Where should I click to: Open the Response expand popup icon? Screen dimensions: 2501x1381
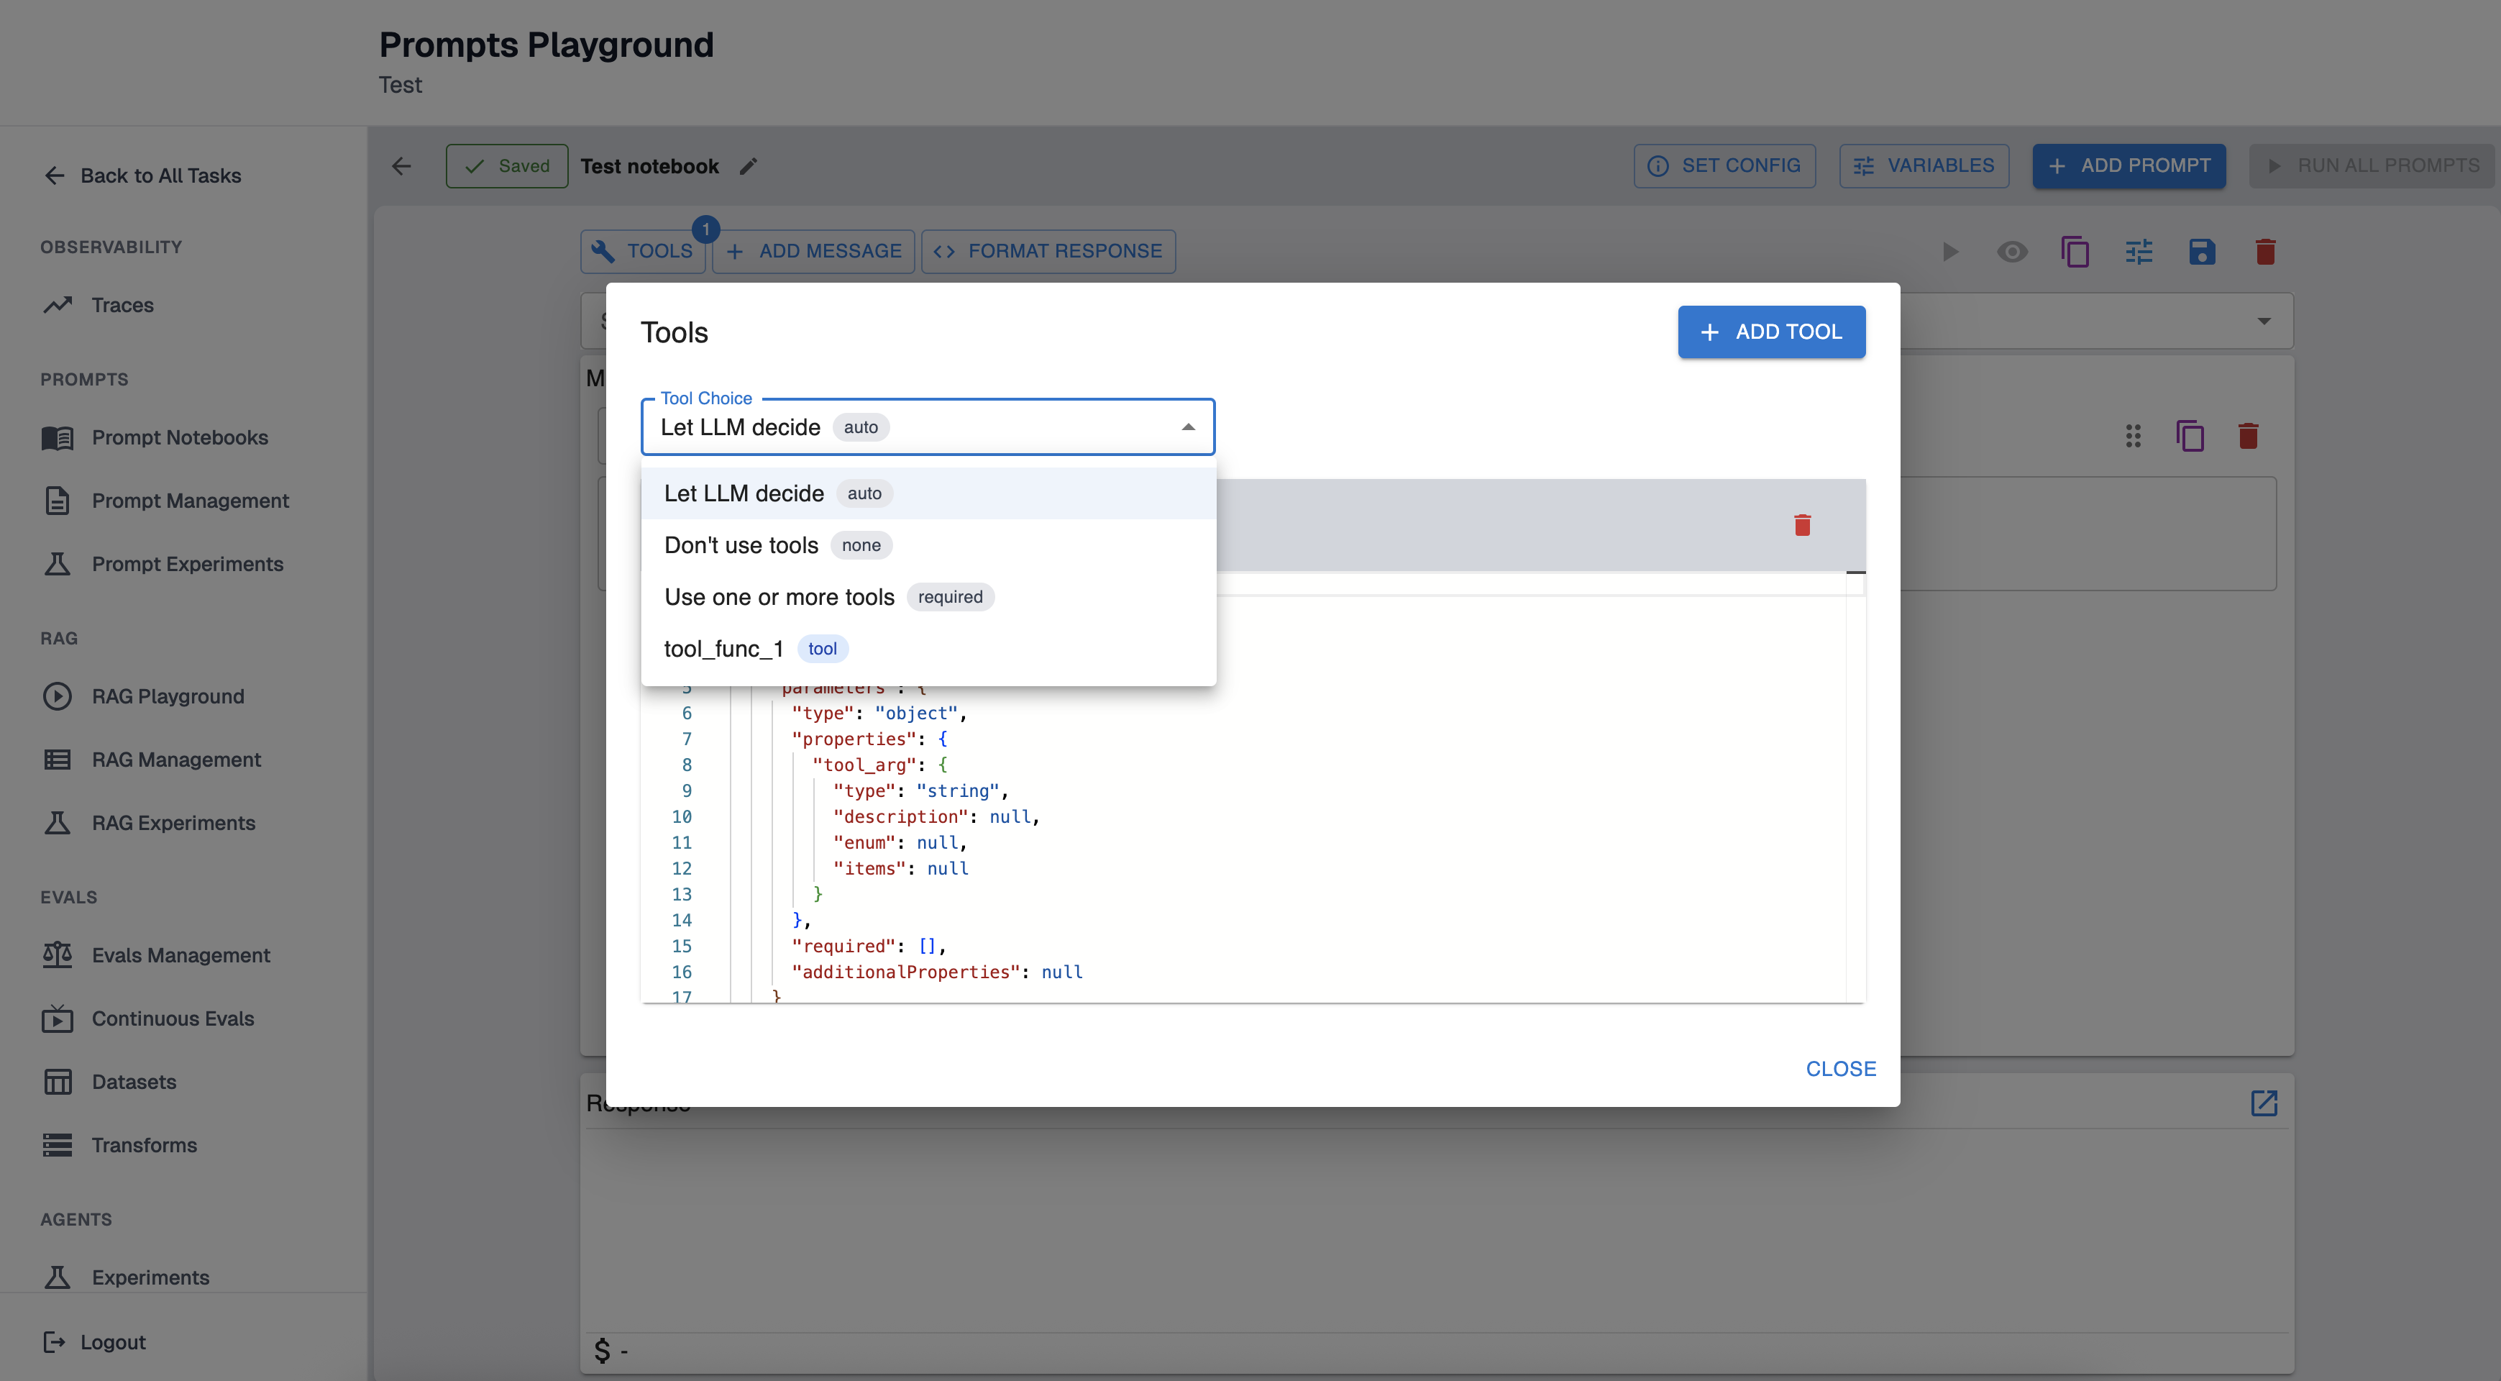[x=2263, y=1103]
